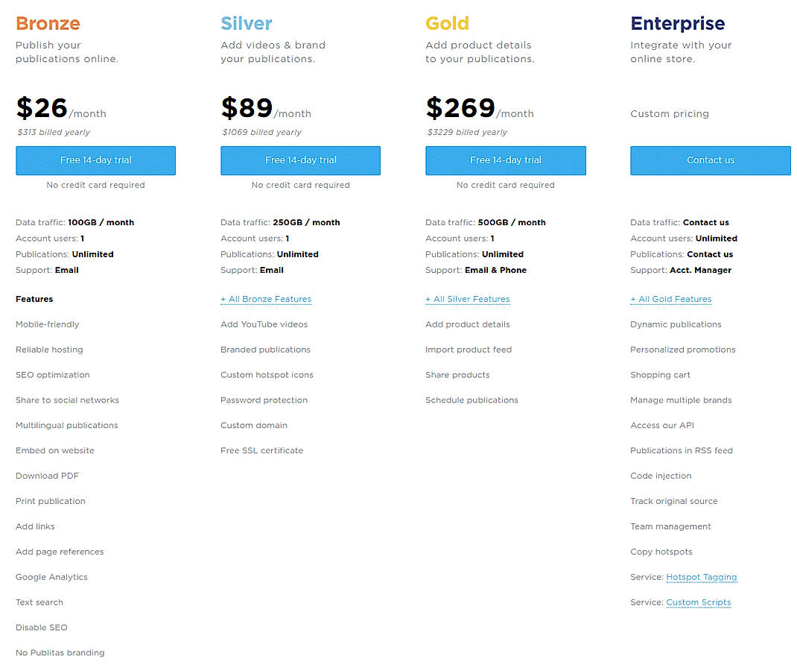The image size is (797, 665).
Task: Click the $26/month Bronze price
Action: (x=61, y=108)
